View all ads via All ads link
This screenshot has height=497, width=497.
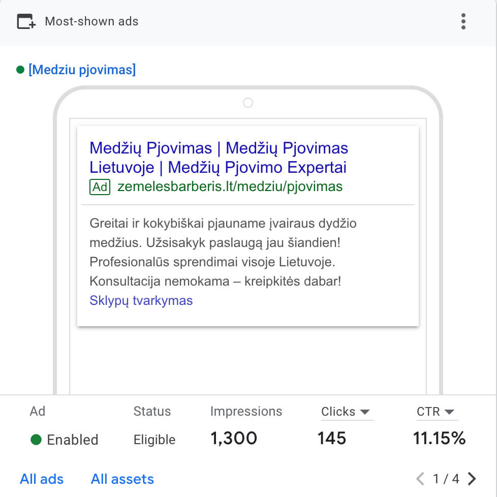coord(42,479)
